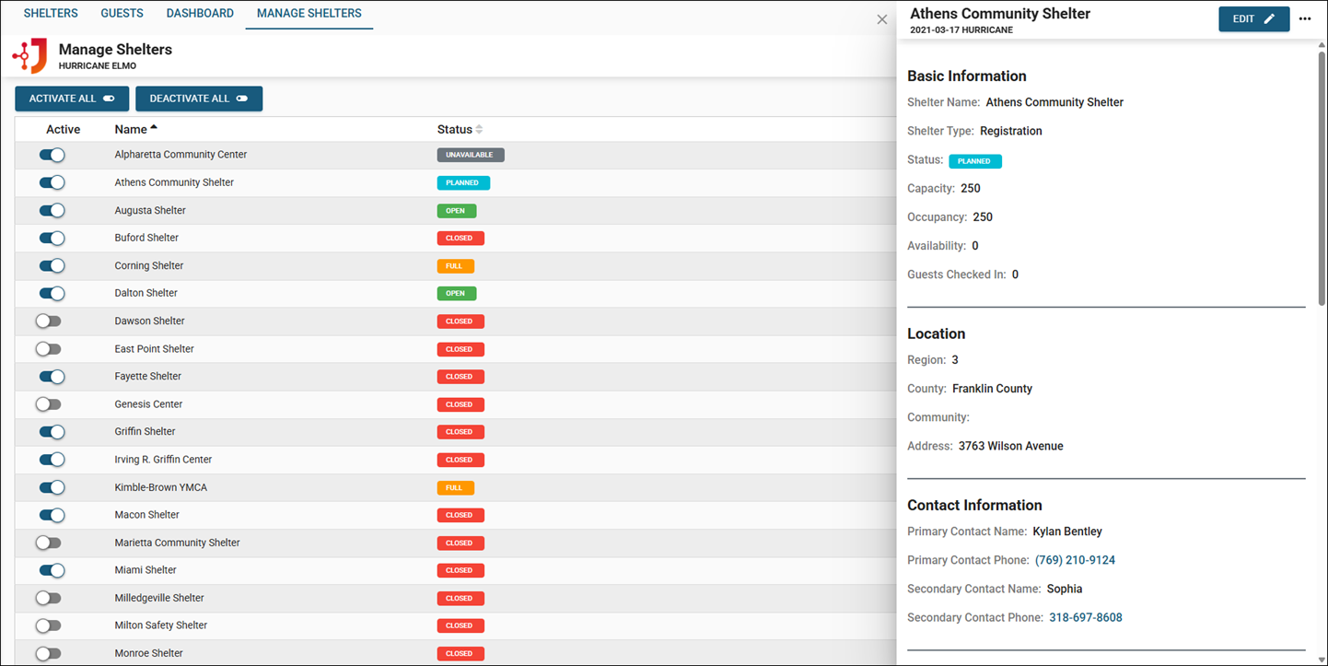Switch to the Dashboard tab
Image resolution: width=1328 pixels, height=666 pixels.
200,14
